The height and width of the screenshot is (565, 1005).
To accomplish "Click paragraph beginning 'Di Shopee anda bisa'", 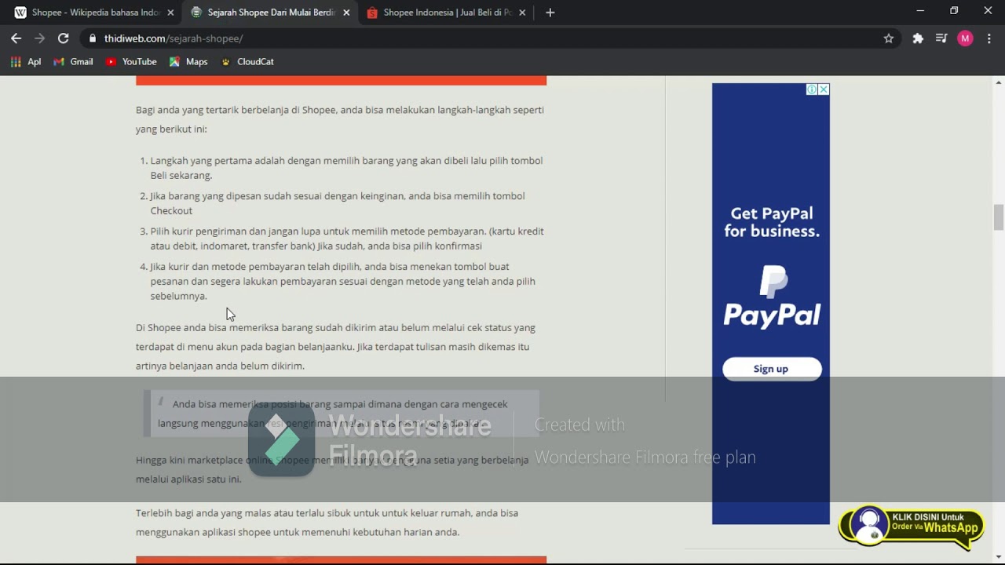I will pyautogui.click(x=336, y=346).
